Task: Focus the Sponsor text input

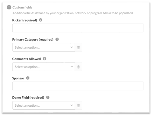Action: [78, 86]
